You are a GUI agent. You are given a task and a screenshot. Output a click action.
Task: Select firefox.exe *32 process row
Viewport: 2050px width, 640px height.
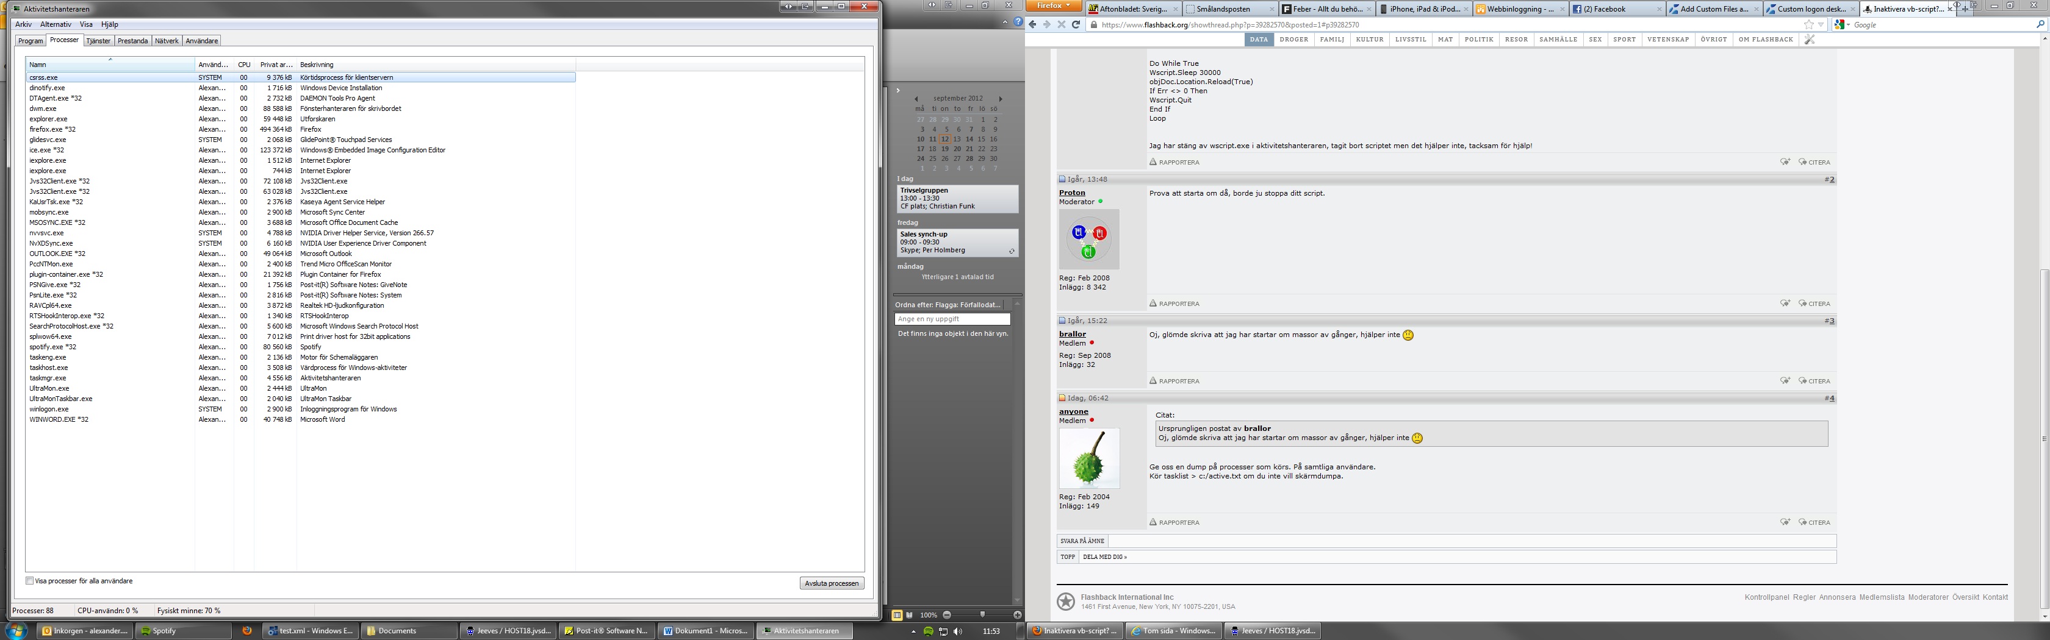click(x=301, y=129)
